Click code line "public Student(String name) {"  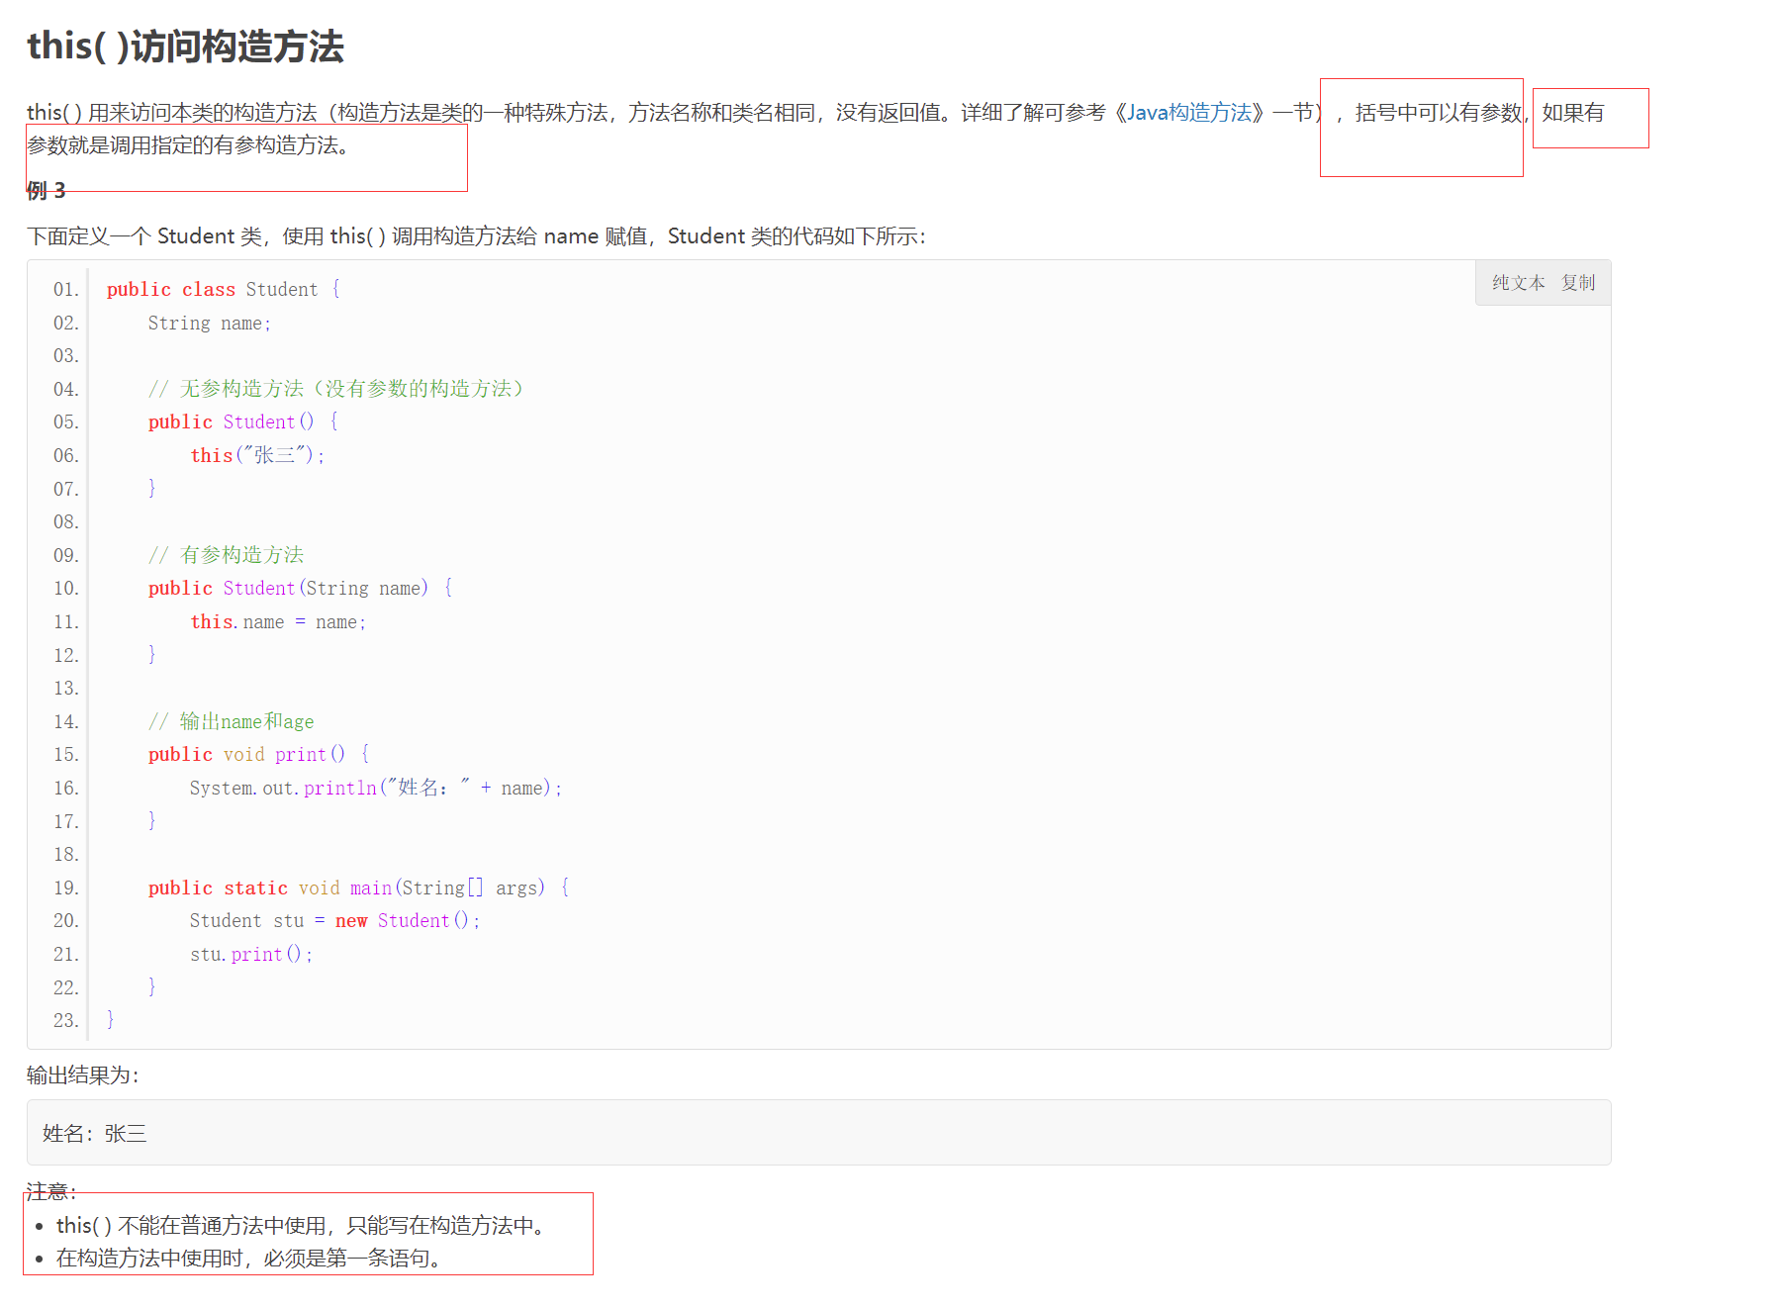pos(301,588)
